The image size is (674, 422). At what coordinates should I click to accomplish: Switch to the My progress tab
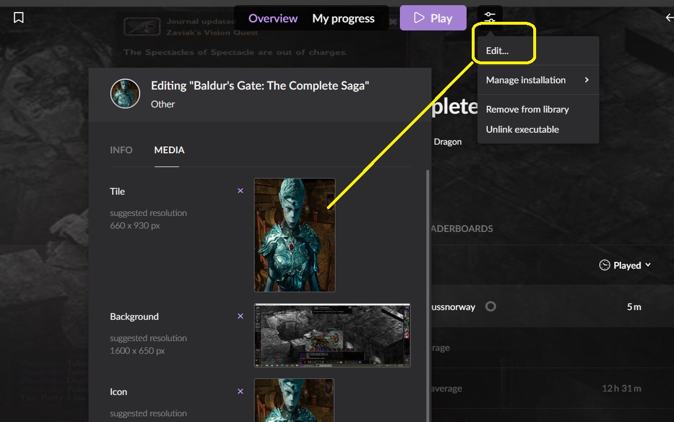pyautogui.click(x=343, y=18)
